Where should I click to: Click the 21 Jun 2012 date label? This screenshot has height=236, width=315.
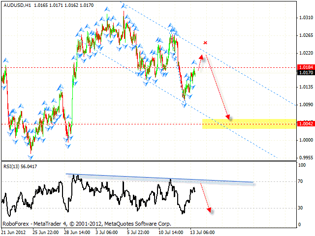(x=13, y=232)
